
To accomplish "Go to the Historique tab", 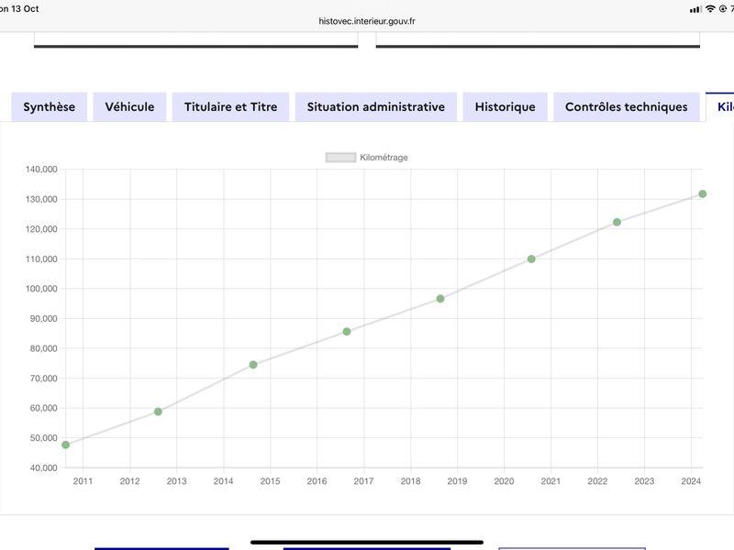I will tap(505, 107).
